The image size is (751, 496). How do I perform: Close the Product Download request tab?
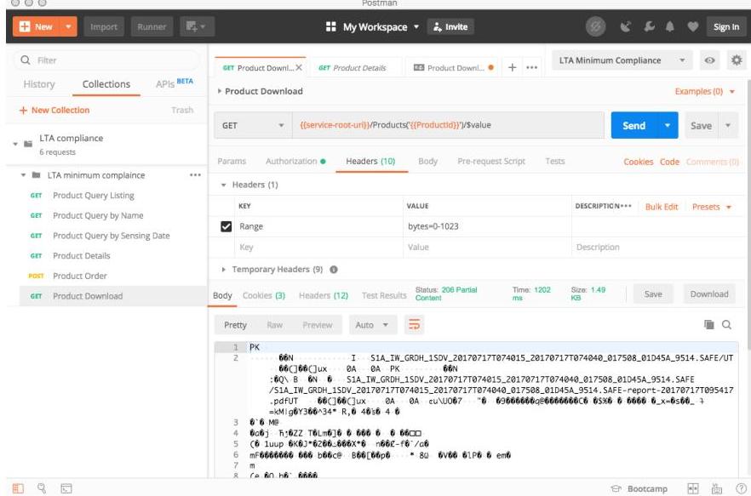299,67
